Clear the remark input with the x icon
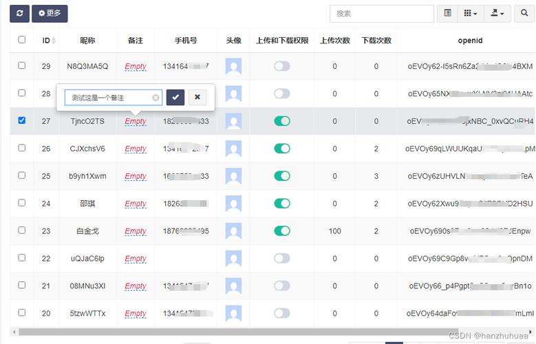 [x=156, y=98]
